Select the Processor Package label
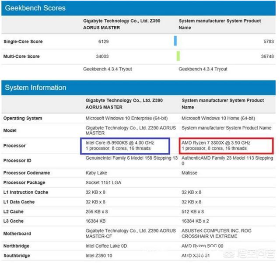 (24, 182)
